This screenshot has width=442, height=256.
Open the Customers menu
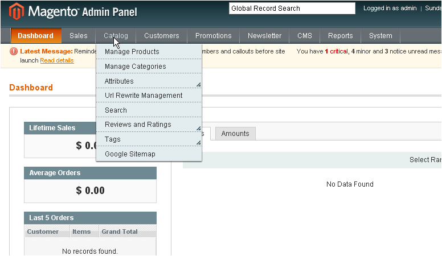point(162,36)
